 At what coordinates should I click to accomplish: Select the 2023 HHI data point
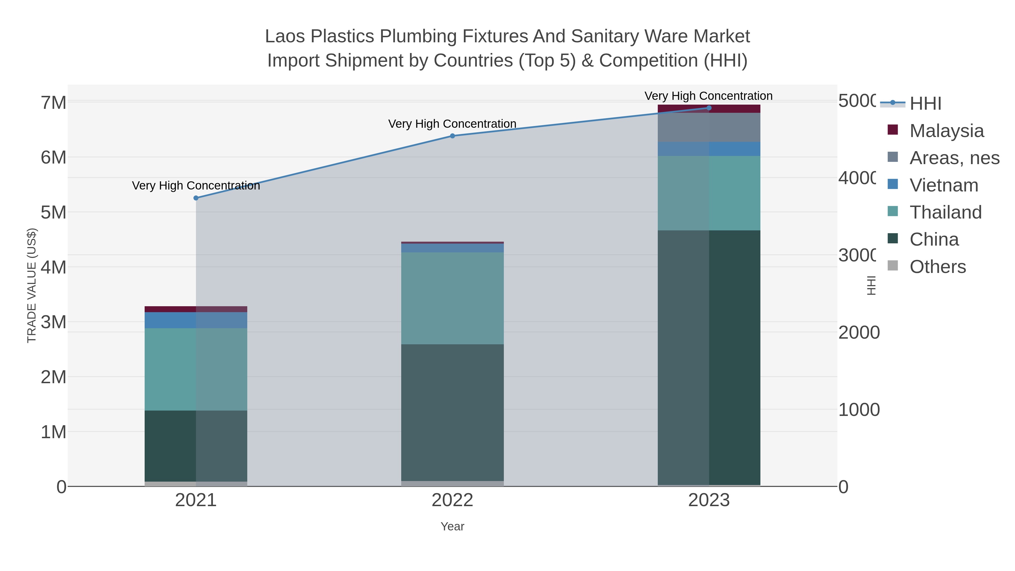coord(709,108)
